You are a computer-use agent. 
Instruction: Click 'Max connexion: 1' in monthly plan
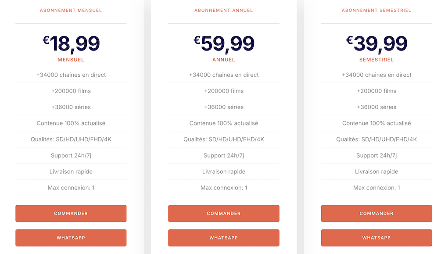click(71, 188)
